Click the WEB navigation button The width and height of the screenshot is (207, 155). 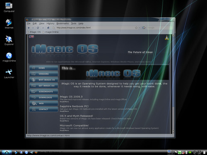pos(43,103)
